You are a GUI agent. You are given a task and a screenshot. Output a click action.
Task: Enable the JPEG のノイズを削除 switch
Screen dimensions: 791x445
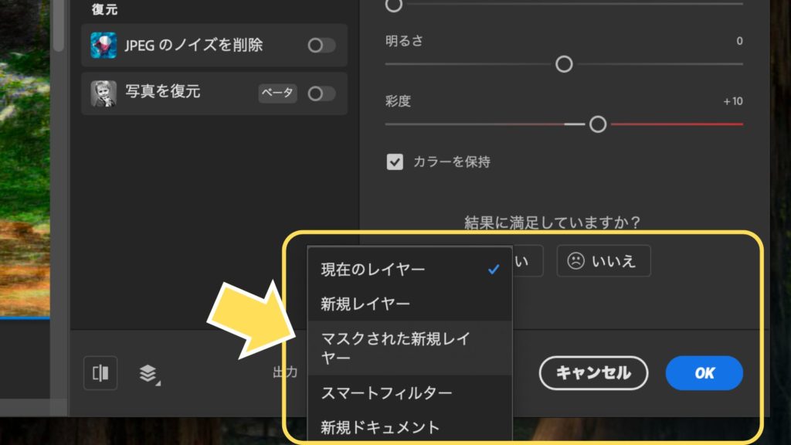[321, 46]
